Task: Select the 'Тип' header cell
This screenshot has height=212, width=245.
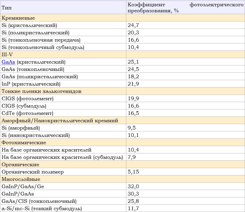Action: pos(63,7)
